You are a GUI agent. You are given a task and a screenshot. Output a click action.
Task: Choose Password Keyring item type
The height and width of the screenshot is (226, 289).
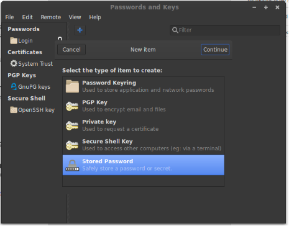(x=144, y=86)
